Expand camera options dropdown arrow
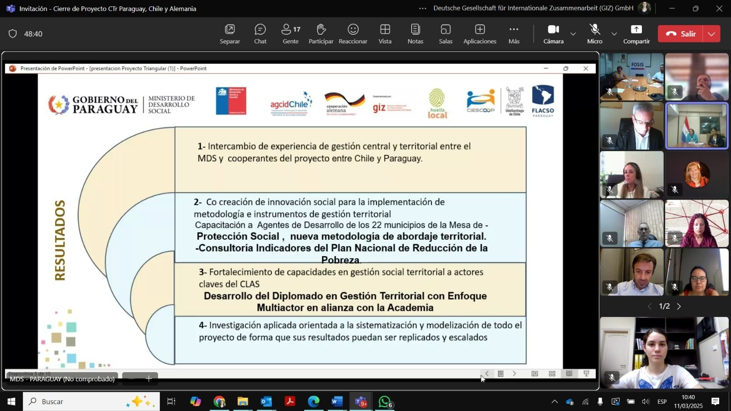Viewport: 731px width, 411px height. click(x=573, y=34)
